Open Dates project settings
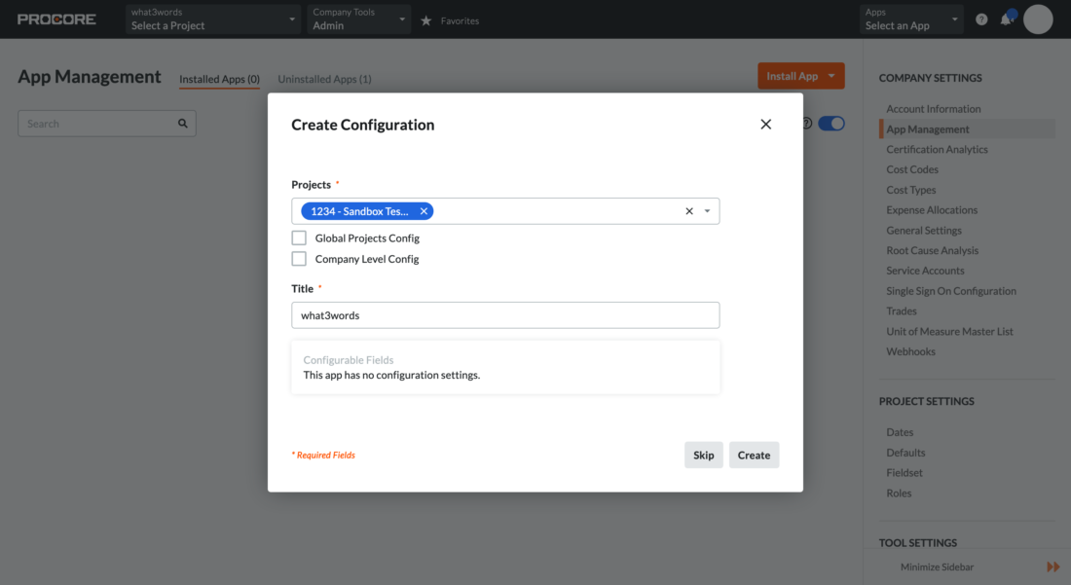 (900, 432)
